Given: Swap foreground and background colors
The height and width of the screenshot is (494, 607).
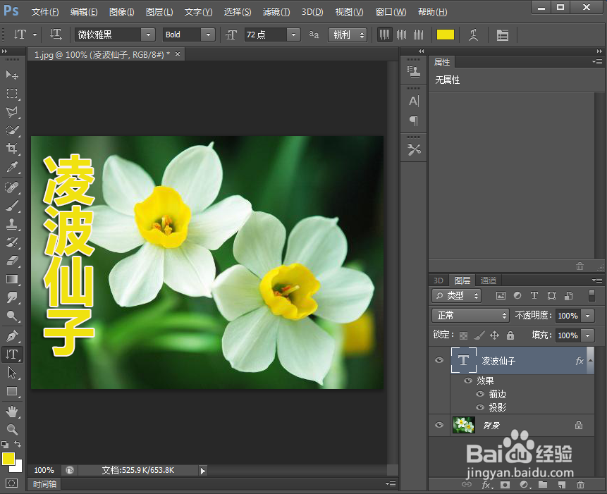Looking at the screenshot, I should [18, 444].
